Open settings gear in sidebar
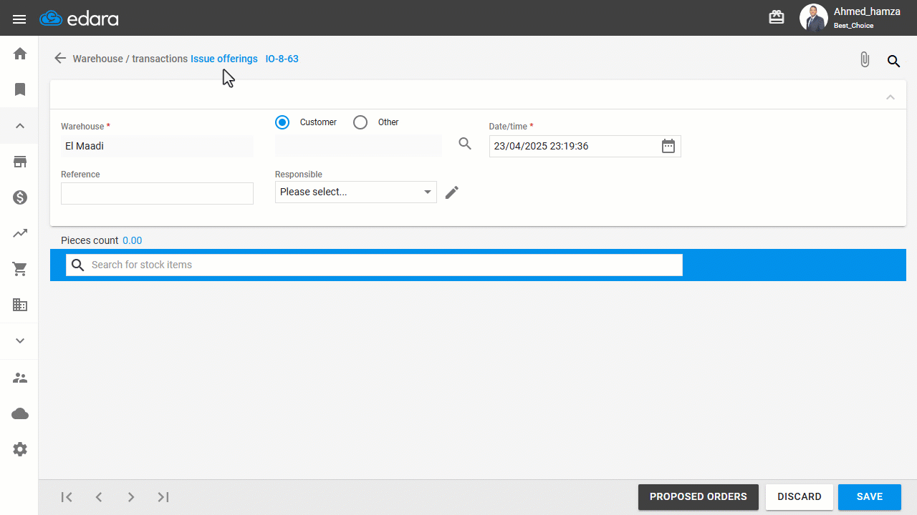 tap(20, 449)
